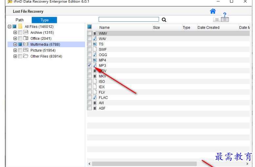Click the Archive category icon
Image resolution: width=255 pixels, height=167 pixels.
(26, 32)
